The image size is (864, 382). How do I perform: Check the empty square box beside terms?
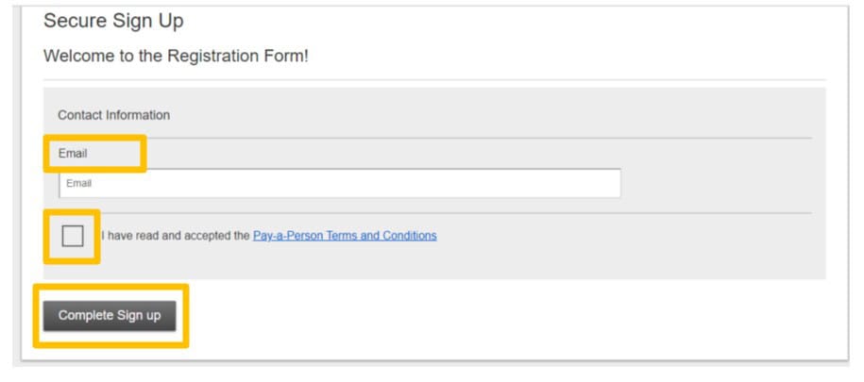pos(72,236)
